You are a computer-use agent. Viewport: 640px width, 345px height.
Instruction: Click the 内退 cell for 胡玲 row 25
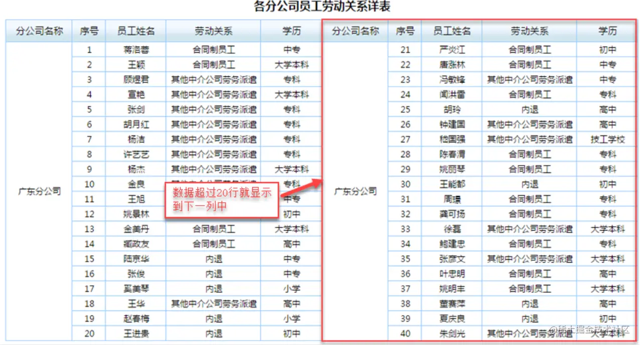point(529,109)
